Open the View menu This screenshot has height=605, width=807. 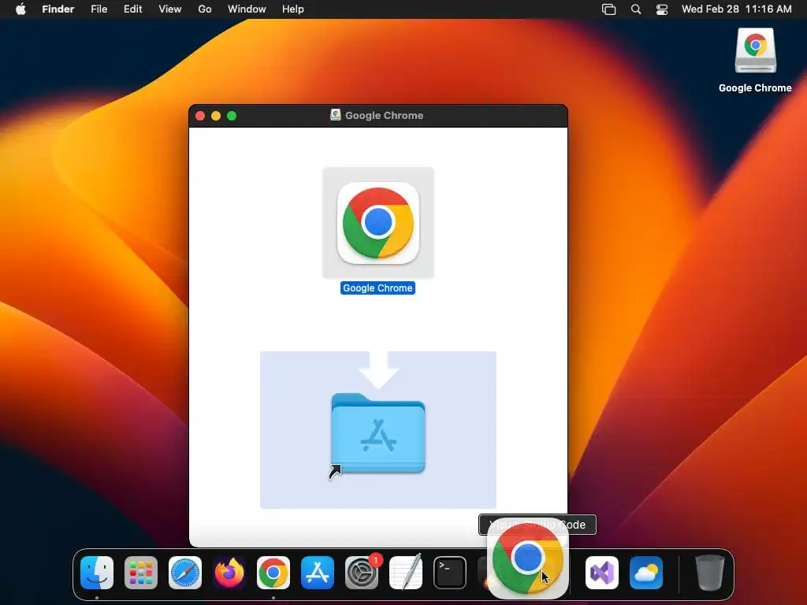[x=170, y=9]
